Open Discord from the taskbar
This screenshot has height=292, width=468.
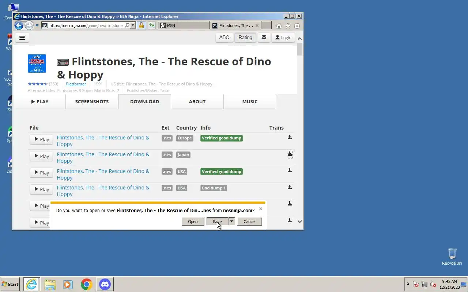click(x=105, y=284)
